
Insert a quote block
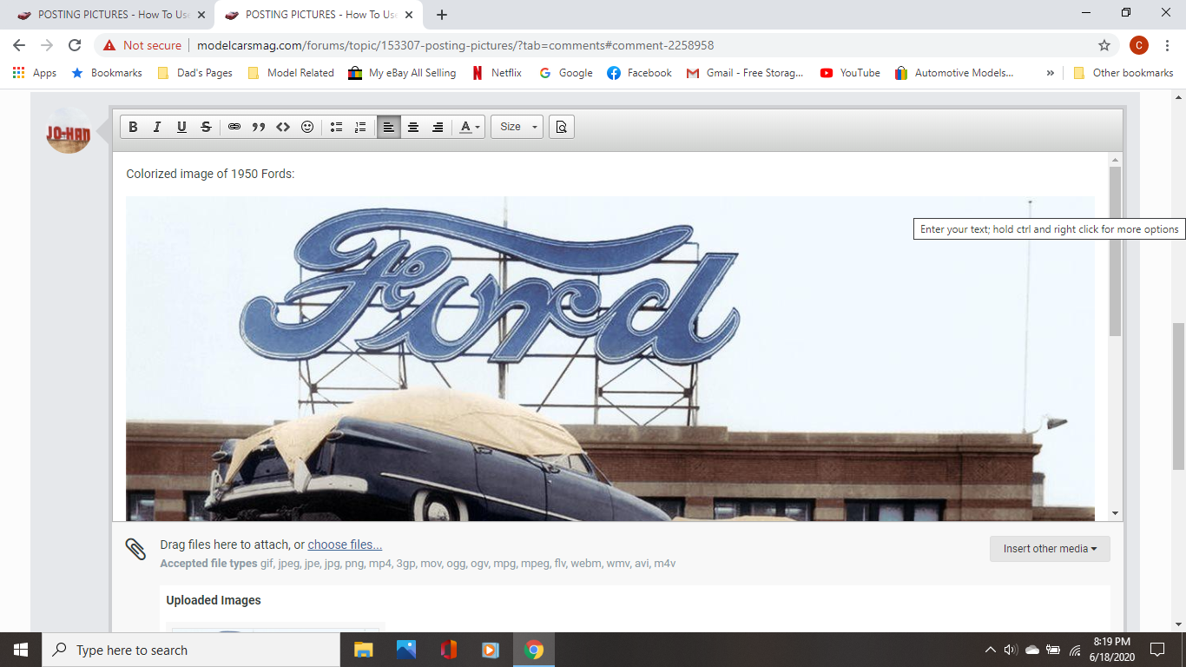pos(259,127)
